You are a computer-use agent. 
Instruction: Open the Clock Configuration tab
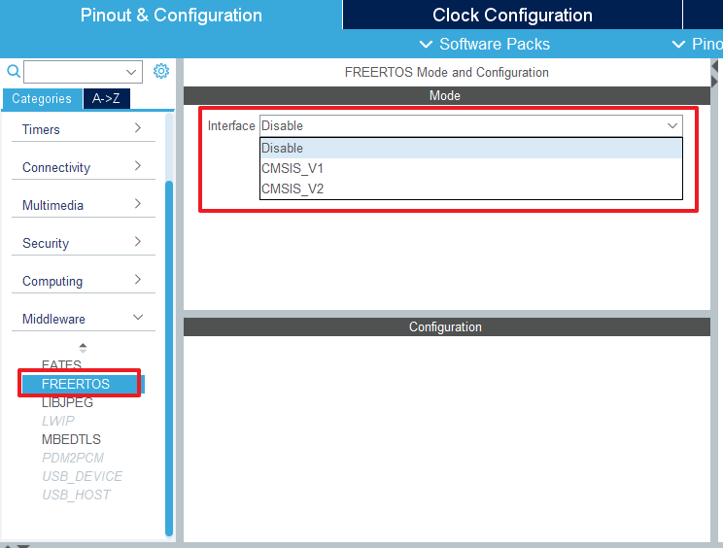(512, 15)
